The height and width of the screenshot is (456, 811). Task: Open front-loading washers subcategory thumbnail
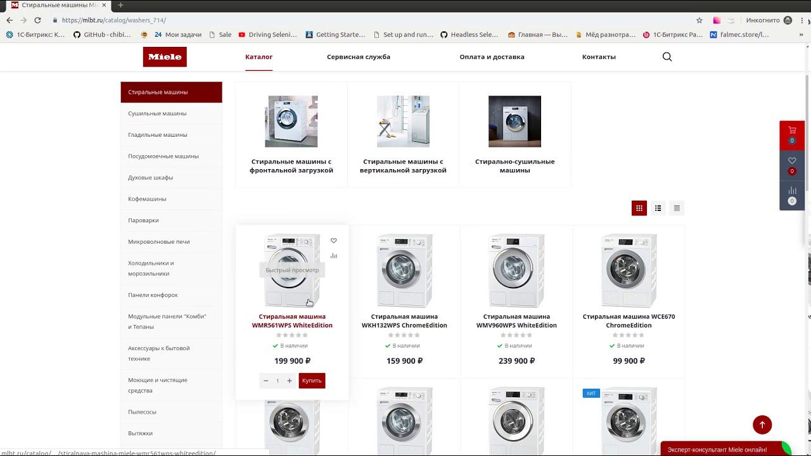click(291, 122)
